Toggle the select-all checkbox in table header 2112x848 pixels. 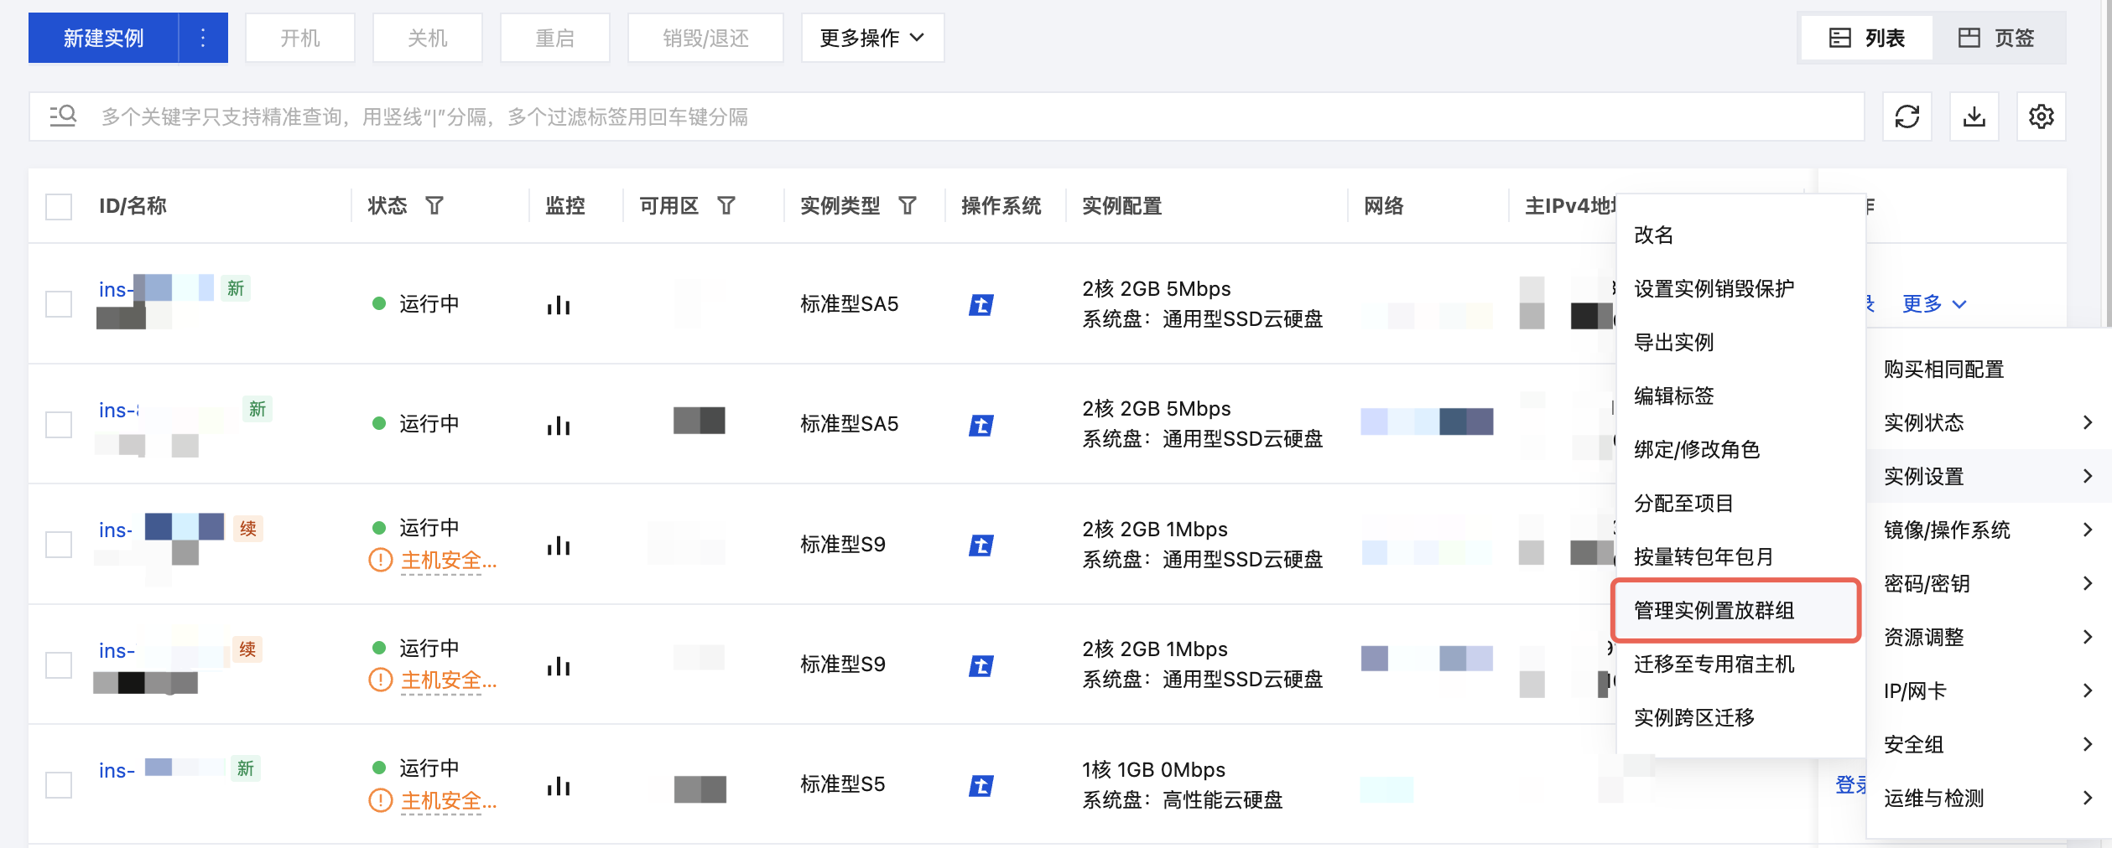pos(59,206)
